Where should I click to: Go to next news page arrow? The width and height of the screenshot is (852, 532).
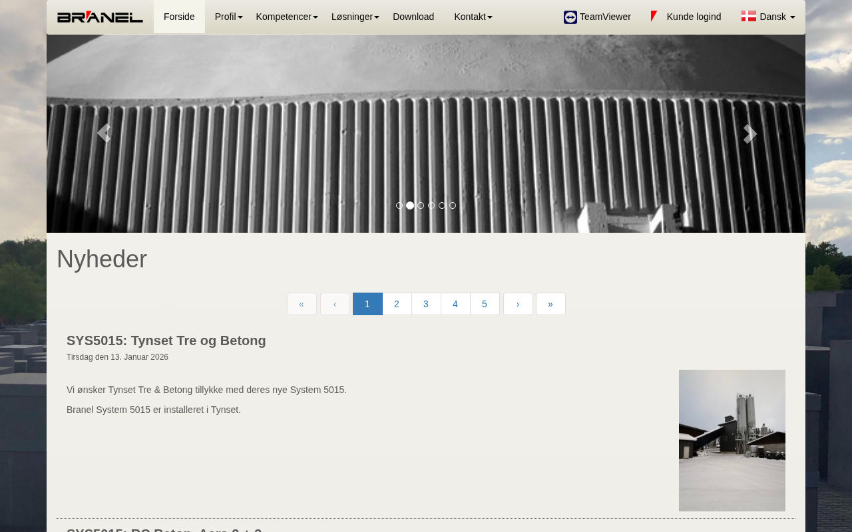coord(518,304)
